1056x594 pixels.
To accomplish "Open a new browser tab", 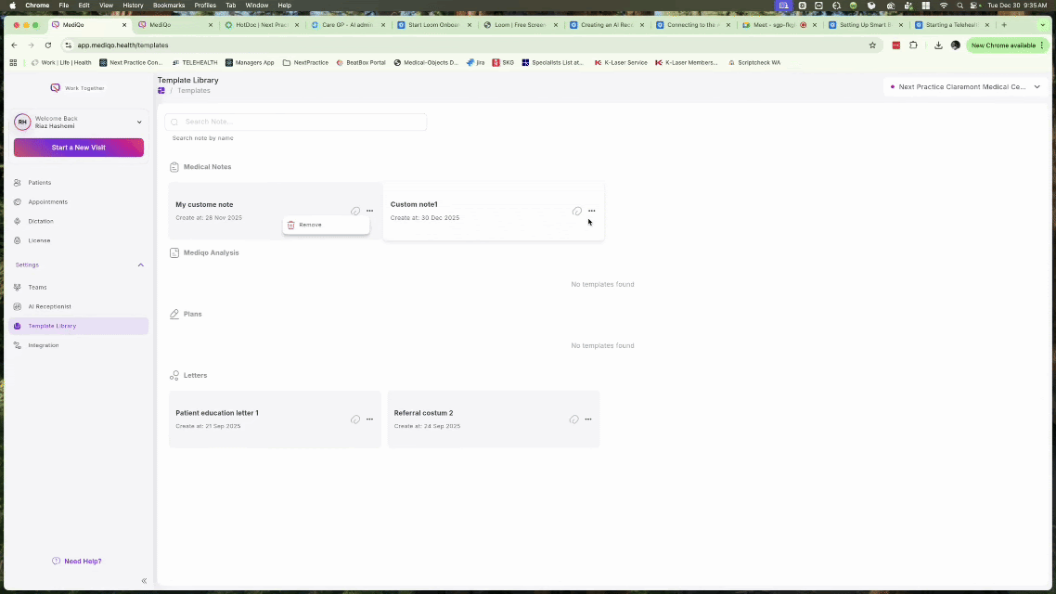I will [1004, 25].
